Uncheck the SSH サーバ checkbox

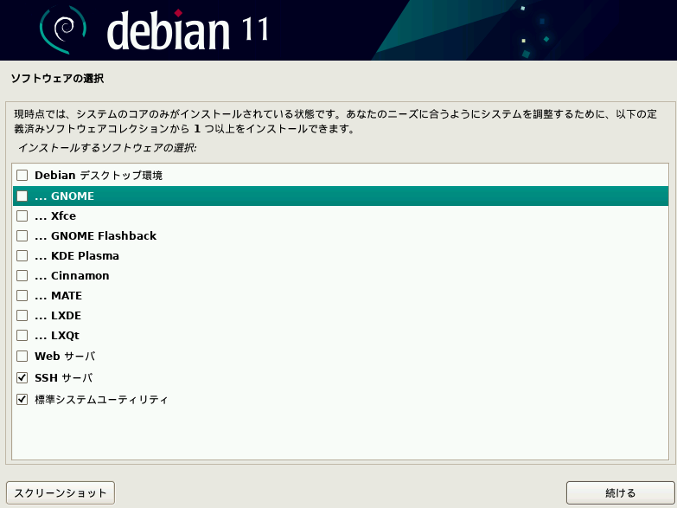(22, 377)
